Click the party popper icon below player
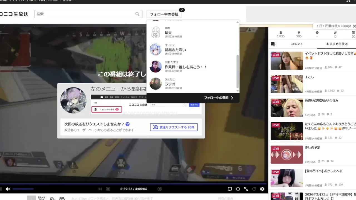This screenshot has width=356, height=200. click(x=52, y=198)
